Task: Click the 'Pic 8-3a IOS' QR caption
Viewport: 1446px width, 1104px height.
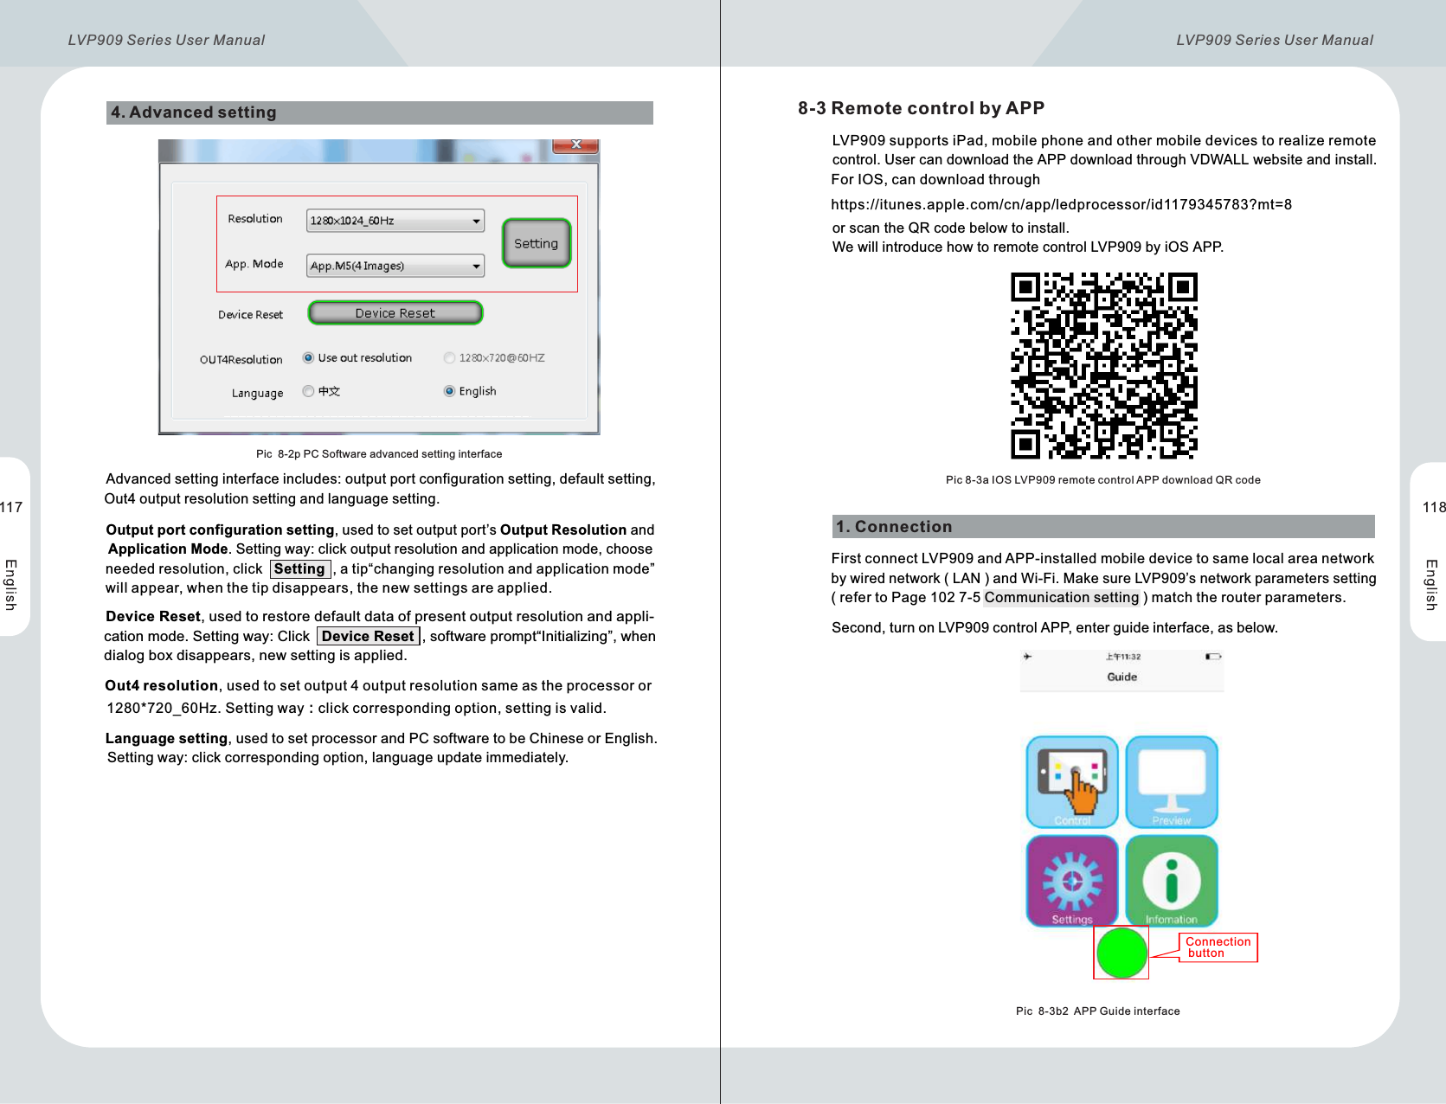Action: pyautogui.click(x=1103, y=480)
